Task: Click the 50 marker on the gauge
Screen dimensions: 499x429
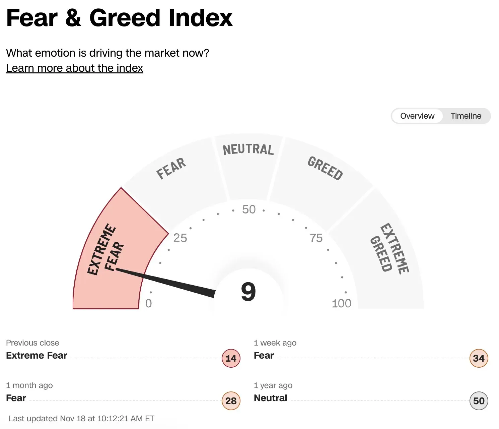Action: point(249,209)
